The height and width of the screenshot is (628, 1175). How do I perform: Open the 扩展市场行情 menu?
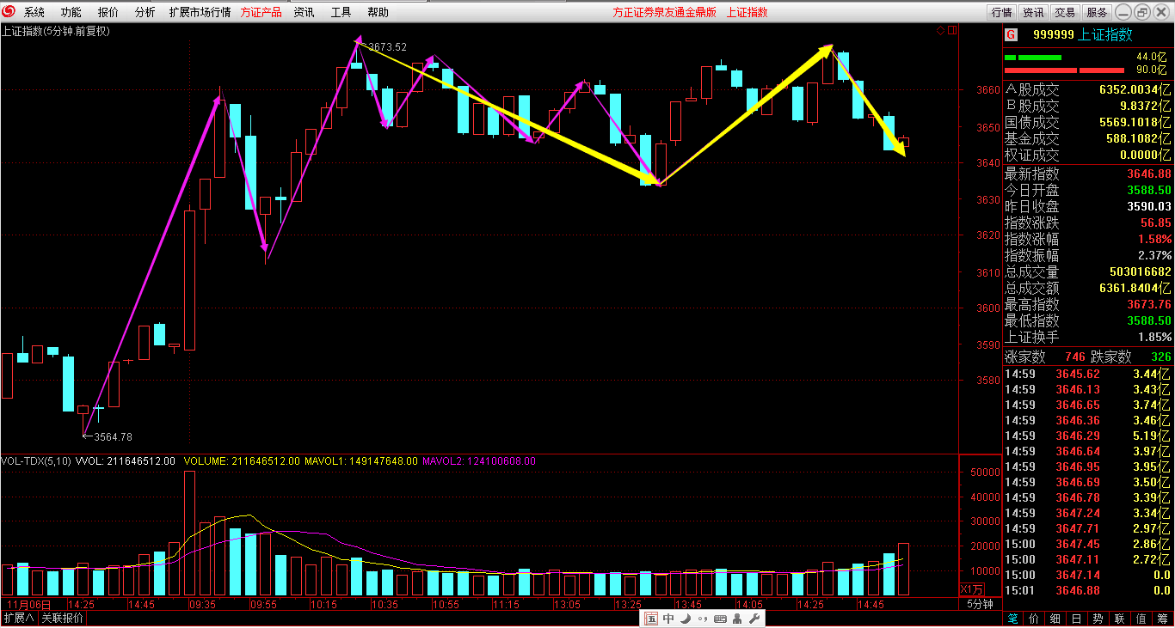[x=200, y=12]
